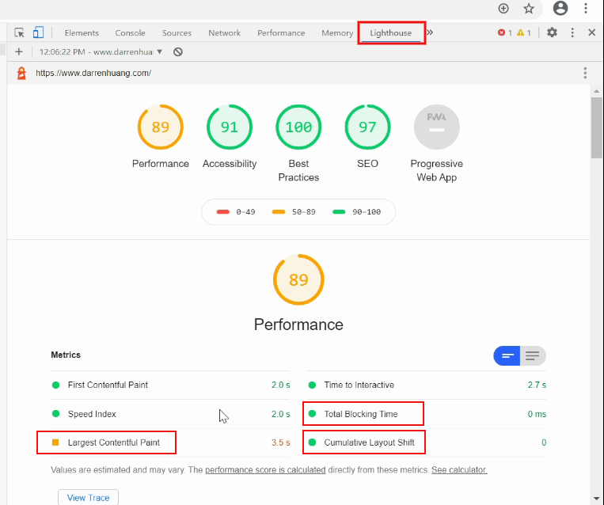Click the red error count icon
The width and height of the screenshot is (604, 505).
501,32
